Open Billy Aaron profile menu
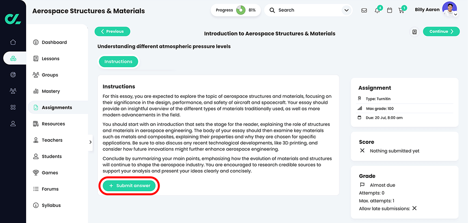Viewport: 468px width, 223px height. [x=435, y=10]
